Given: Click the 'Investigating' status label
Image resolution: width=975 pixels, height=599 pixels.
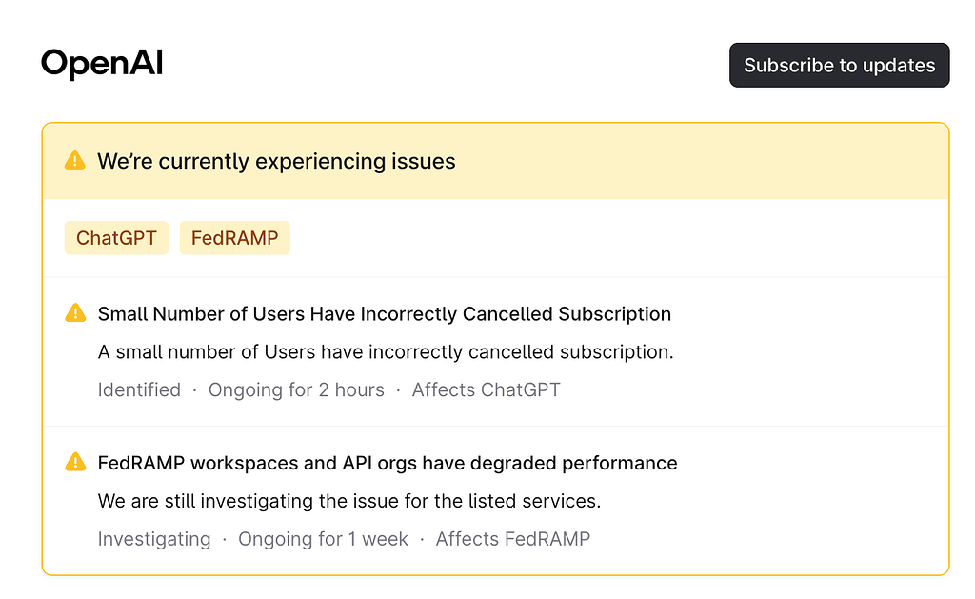Looking at the screenshot, I should click(x=154, y=539).
